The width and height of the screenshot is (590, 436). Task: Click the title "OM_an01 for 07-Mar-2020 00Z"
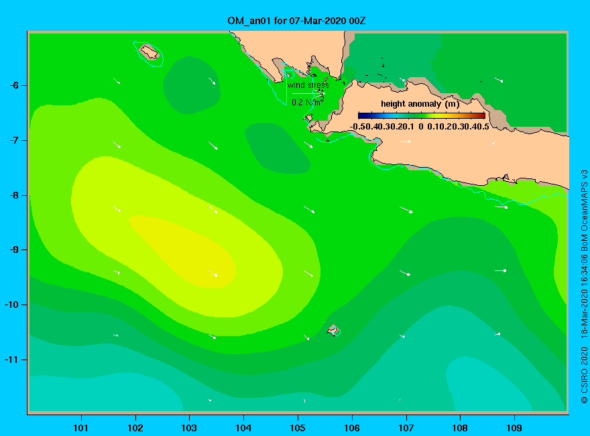click(x=296, y=20)
